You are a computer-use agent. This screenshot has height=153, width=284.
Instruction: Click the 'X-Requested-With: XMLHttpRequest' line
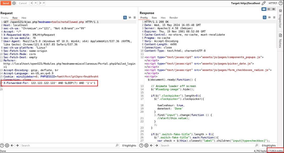pyautogui.click(x=29, y=35)
